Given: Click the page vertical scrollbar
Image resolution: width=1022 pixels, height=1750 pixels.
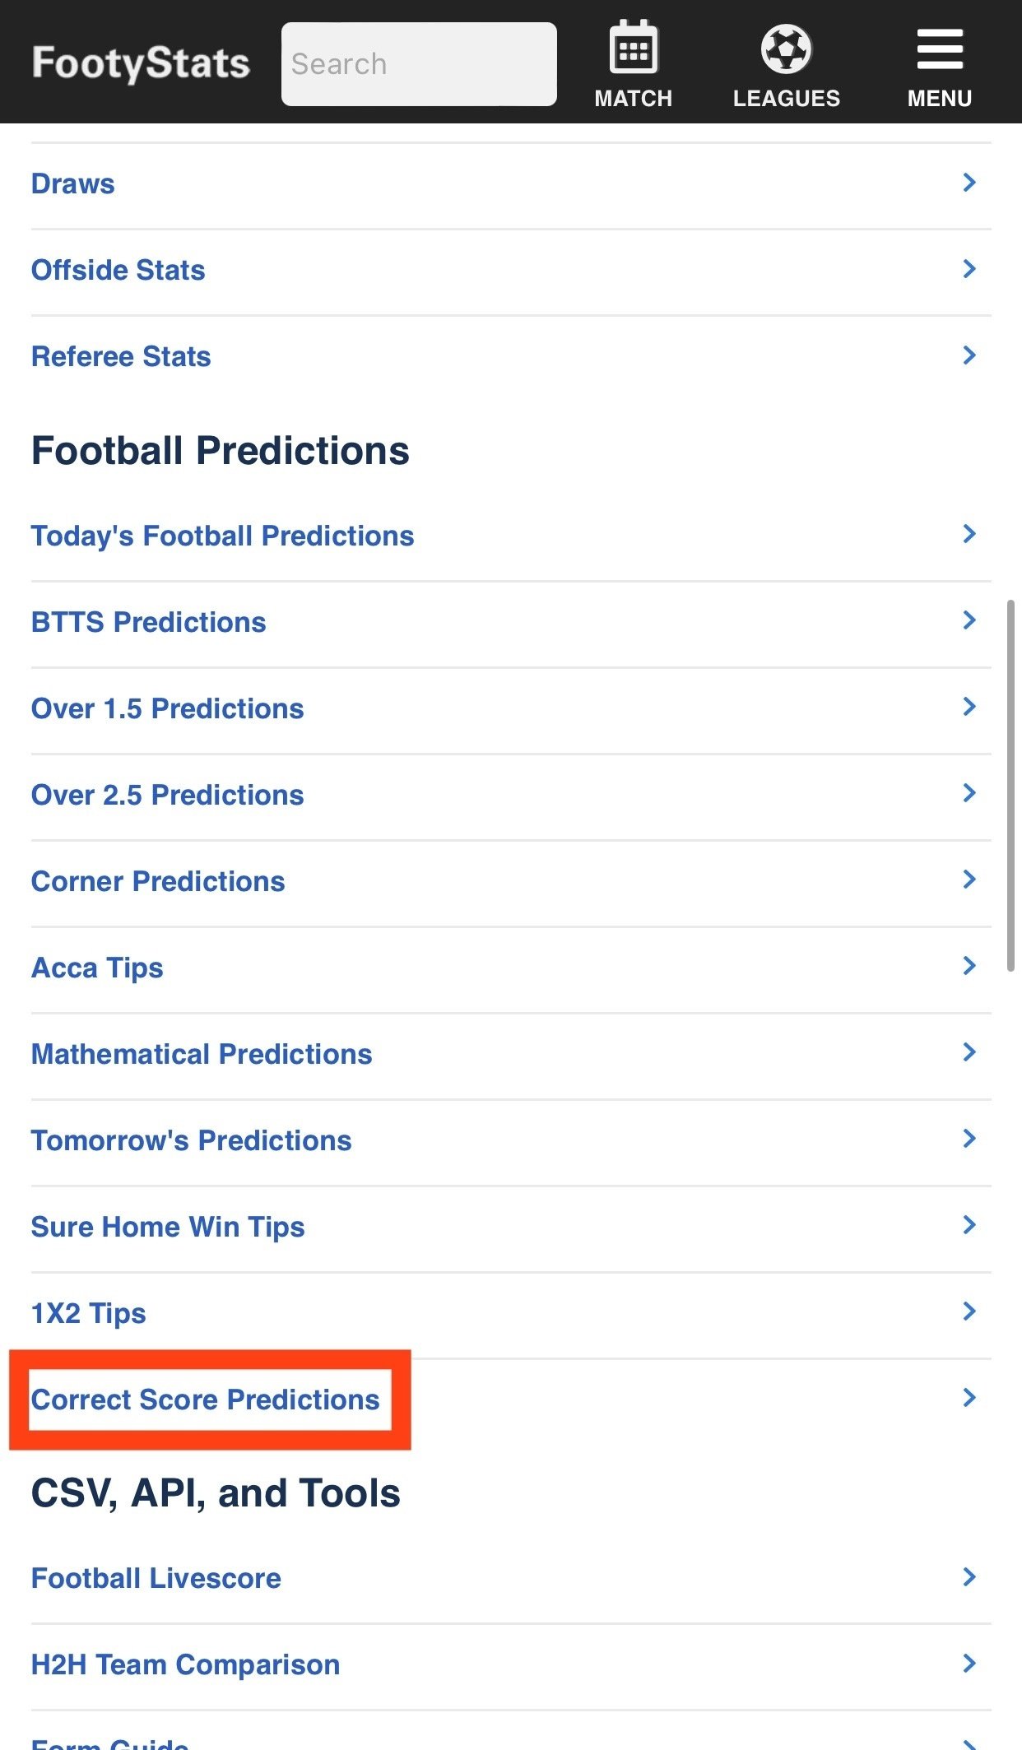Looking at the screenshot, I should pos(1010,786).
